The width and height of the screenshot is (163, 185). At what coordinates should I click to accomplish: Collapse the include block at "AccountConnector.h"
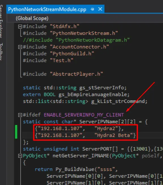(20, 47)
